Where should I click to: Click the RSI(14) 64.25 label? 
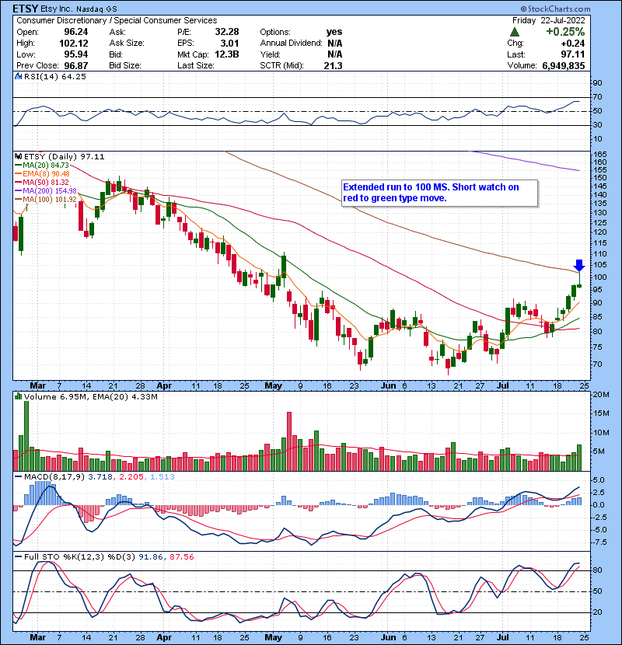point(55,76)
